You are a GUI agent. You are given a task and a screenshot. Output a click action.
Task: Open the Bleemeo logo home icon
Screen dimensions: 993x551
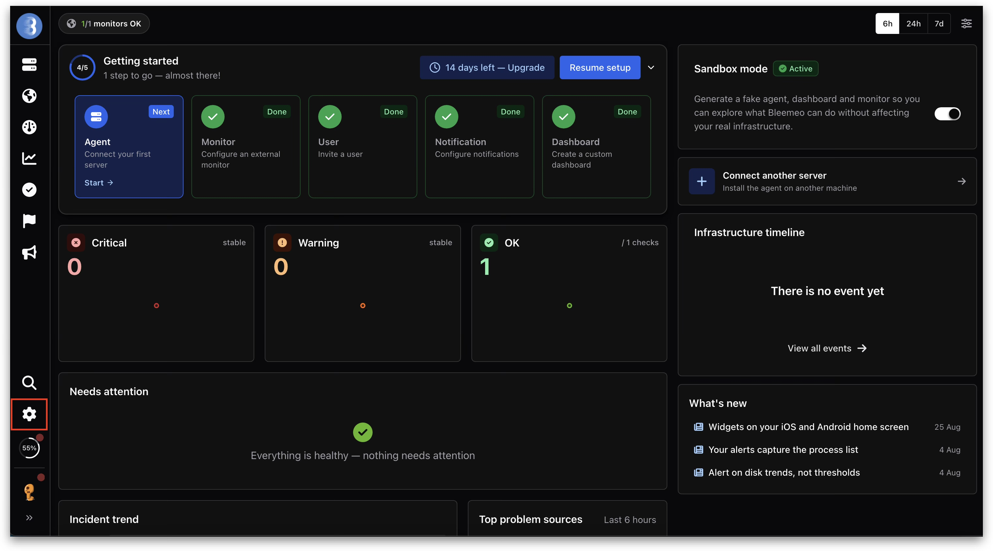(29, 26)
